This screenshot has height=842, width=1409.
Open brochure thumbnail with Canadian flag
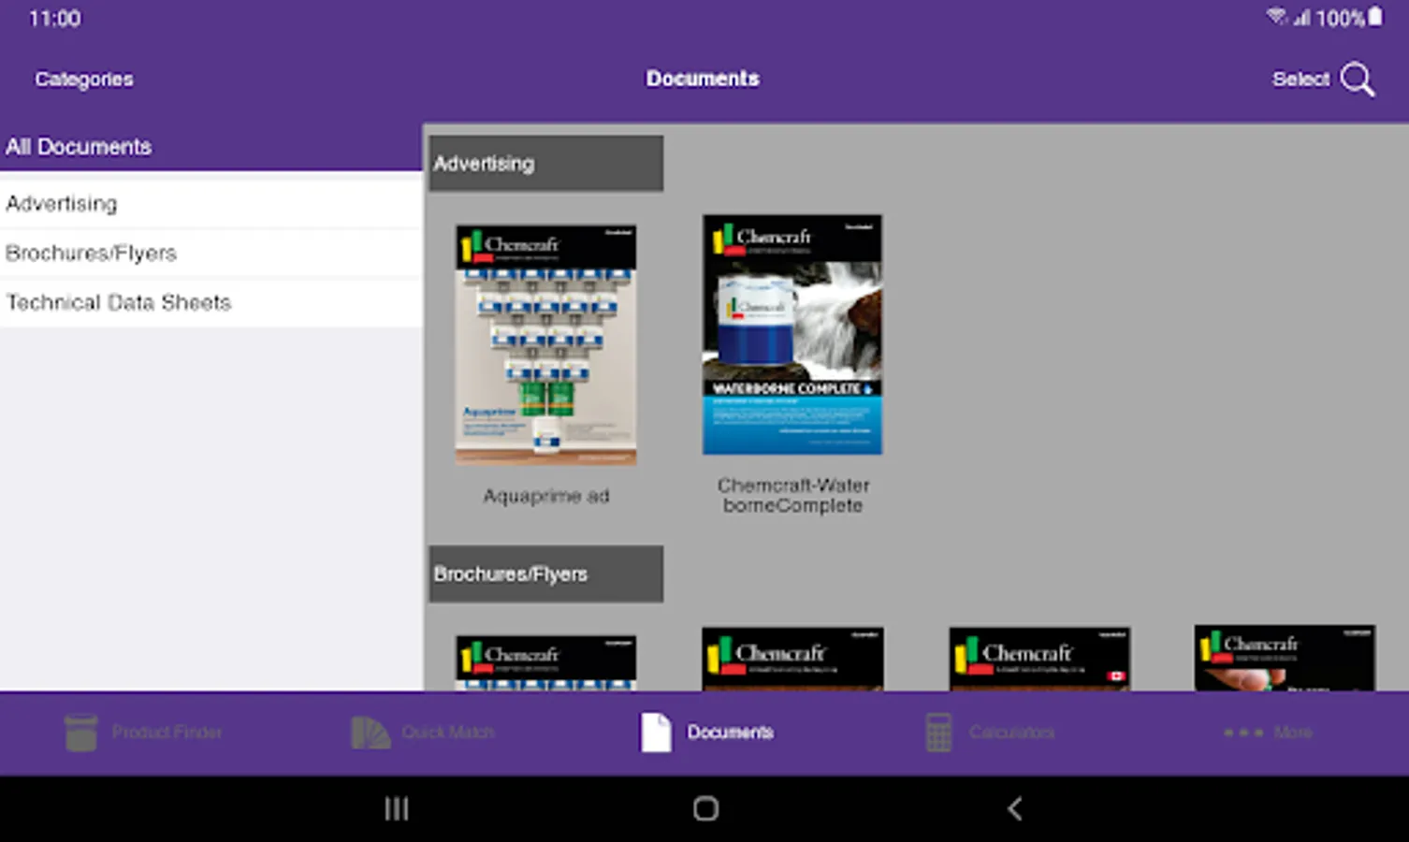point(1039,660)
